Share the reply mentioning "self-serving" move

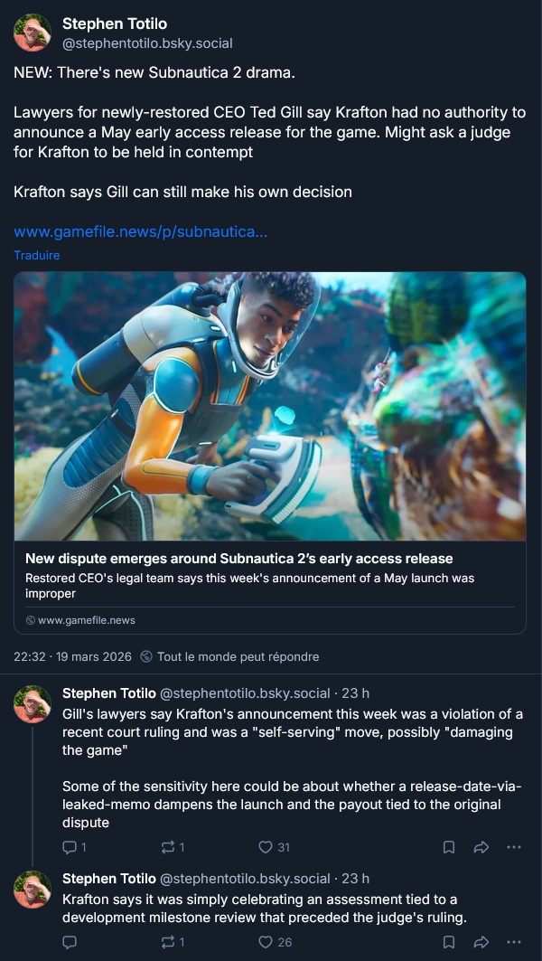tap(481, 847)
